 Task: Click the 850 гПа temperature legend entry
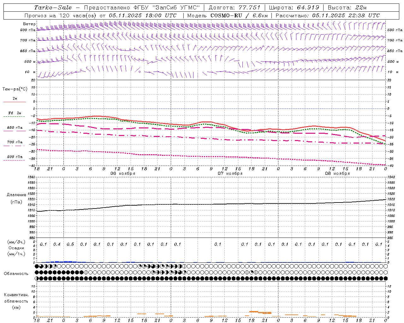click(15, 127)
